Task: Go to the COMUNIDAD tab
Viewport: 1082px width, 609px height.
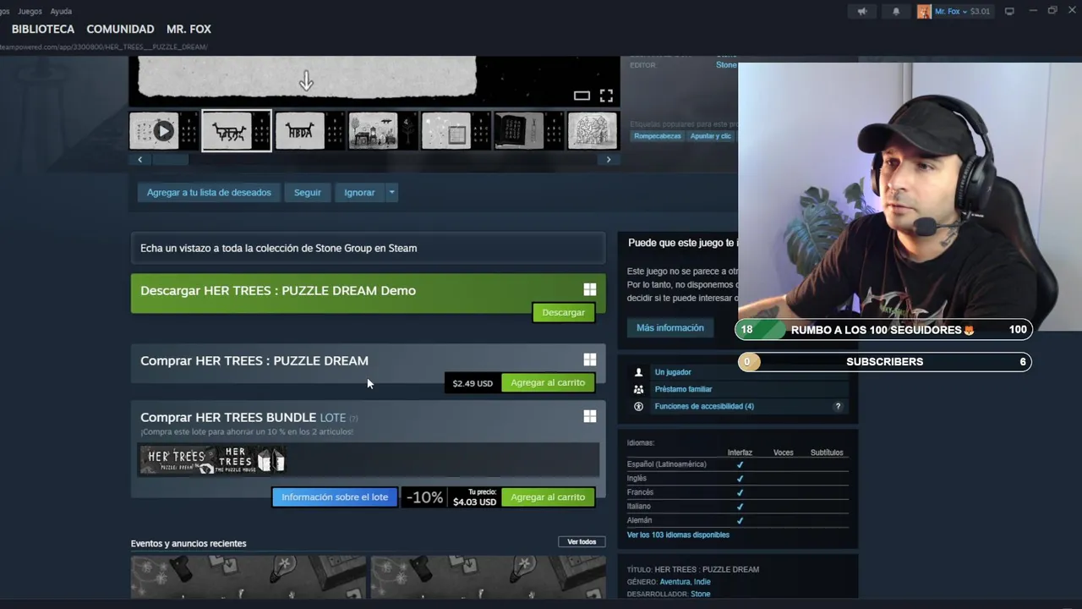Action: 120,29
